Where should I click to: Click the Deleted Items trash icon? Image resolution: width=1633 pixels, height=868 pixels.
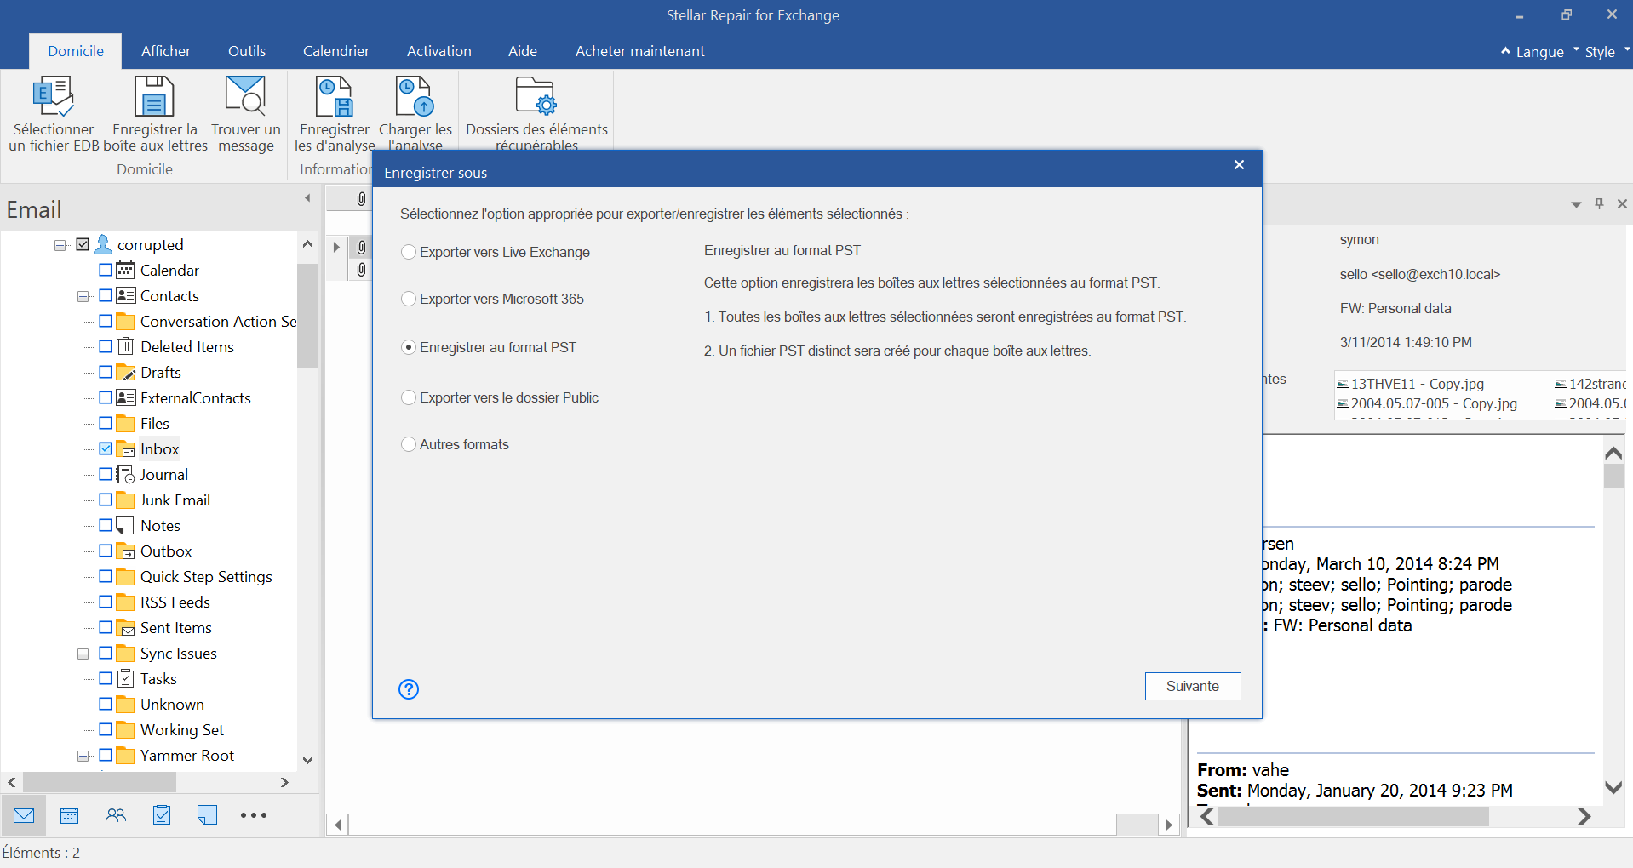click(x=125, y=346)
